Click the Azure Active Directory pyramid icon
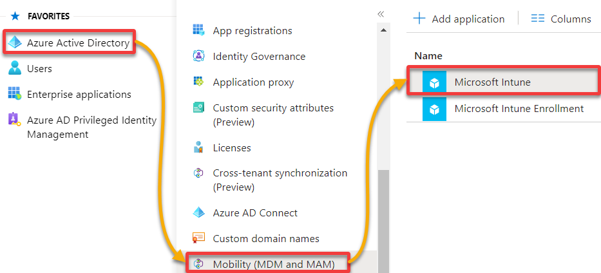 pyautogui.click(x=15, y=43)
